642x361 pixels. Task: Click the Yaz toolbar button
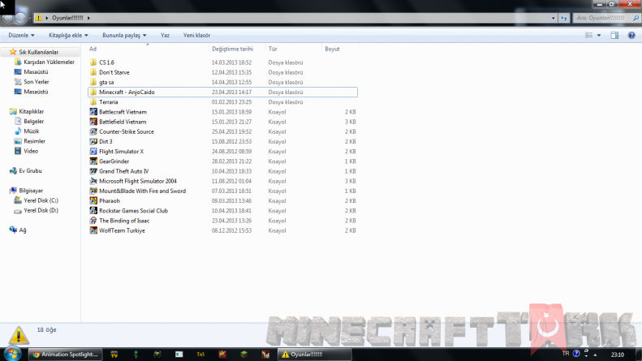(165, 35)
